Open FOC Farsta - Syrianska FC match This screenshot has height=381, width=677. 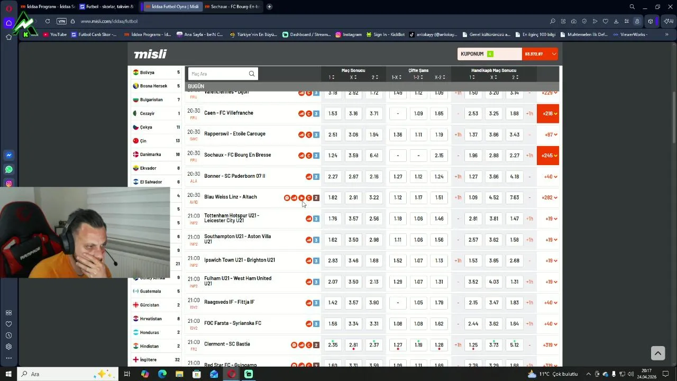[233, 323]
